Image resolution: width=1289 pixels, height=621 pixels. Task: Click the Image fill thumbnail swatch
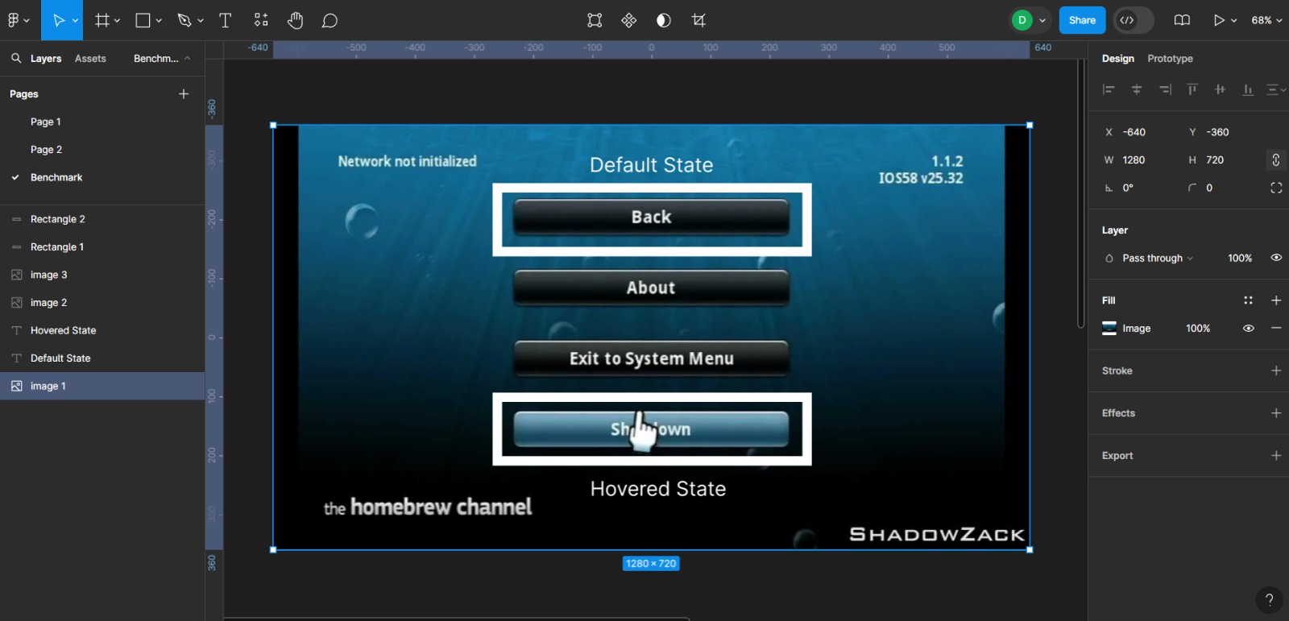(x=1109, y=328)
